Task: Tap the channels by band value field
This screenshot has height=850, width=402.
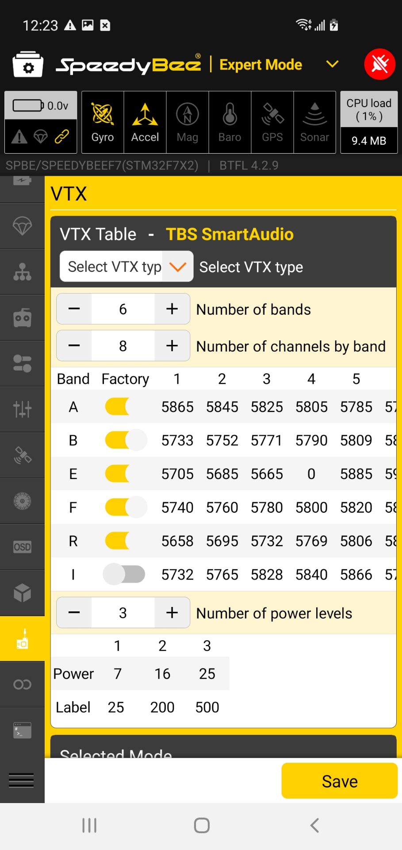Action: point(123,346)
